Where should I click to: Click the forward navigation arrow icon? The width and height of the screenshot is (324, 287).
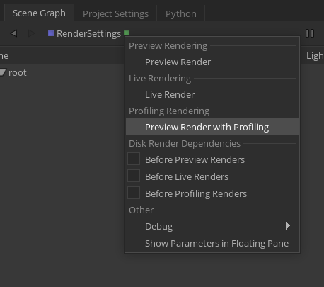pyautogui.click(x=31, y=33)
